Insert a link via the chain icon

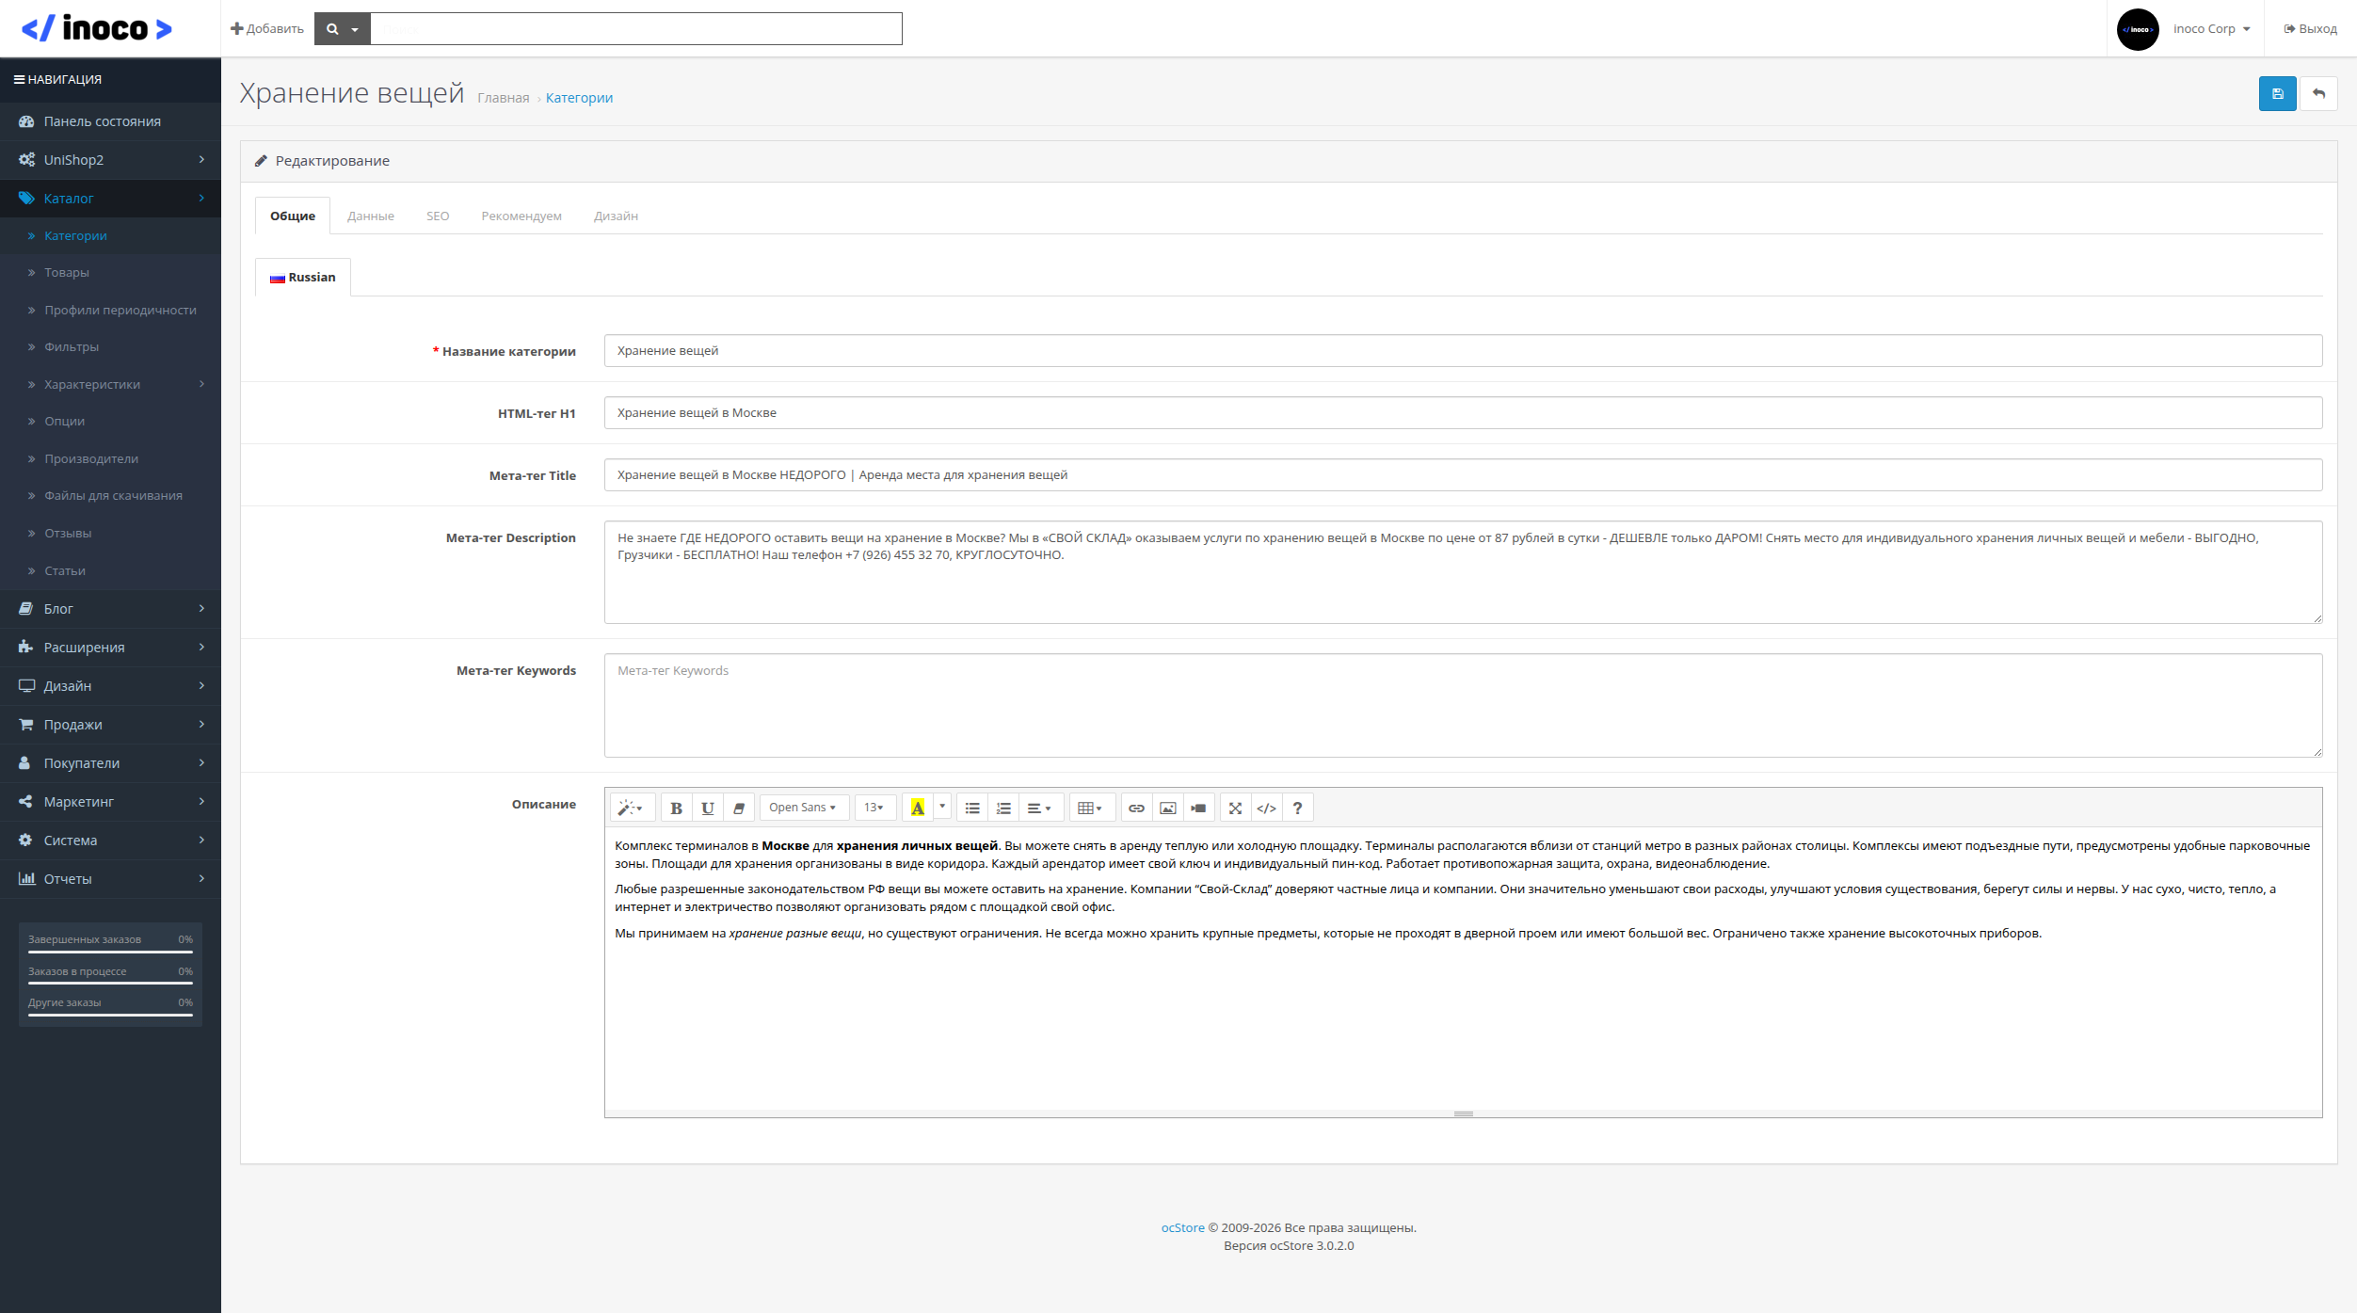pyautogui.click(x=1136, y=808)
